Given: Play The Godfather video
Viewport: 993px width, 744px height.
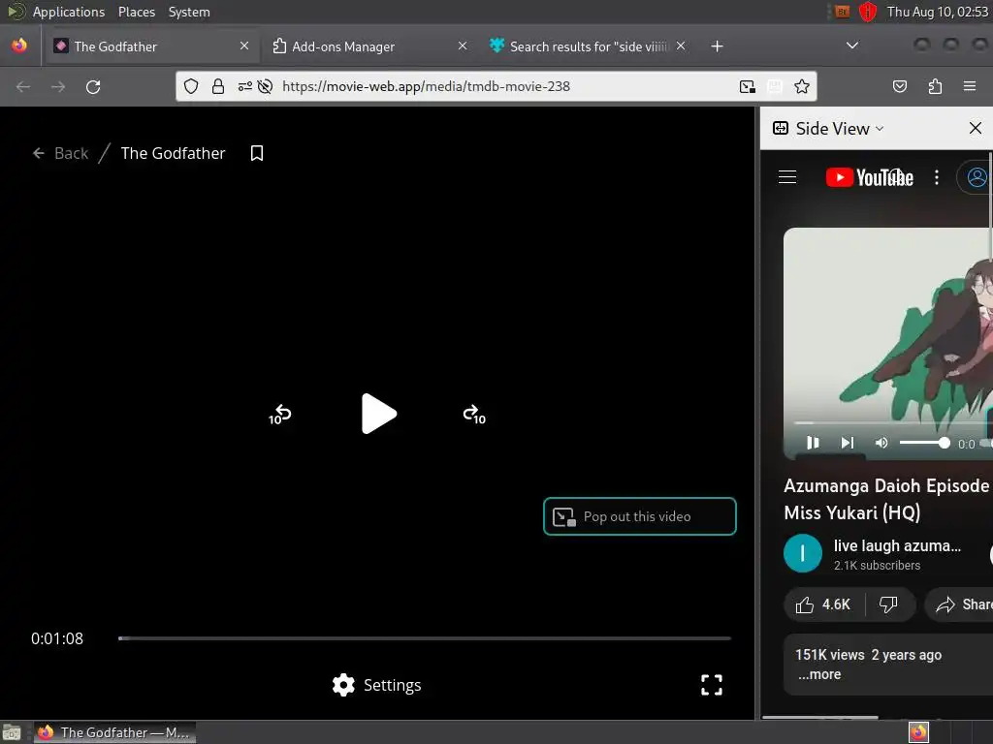Looking at the screenshot, I should tap(379, 414).
